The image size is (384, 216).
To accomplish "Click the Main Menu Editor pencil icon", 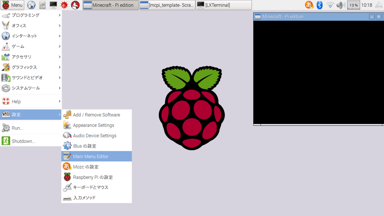I will 67,156.
